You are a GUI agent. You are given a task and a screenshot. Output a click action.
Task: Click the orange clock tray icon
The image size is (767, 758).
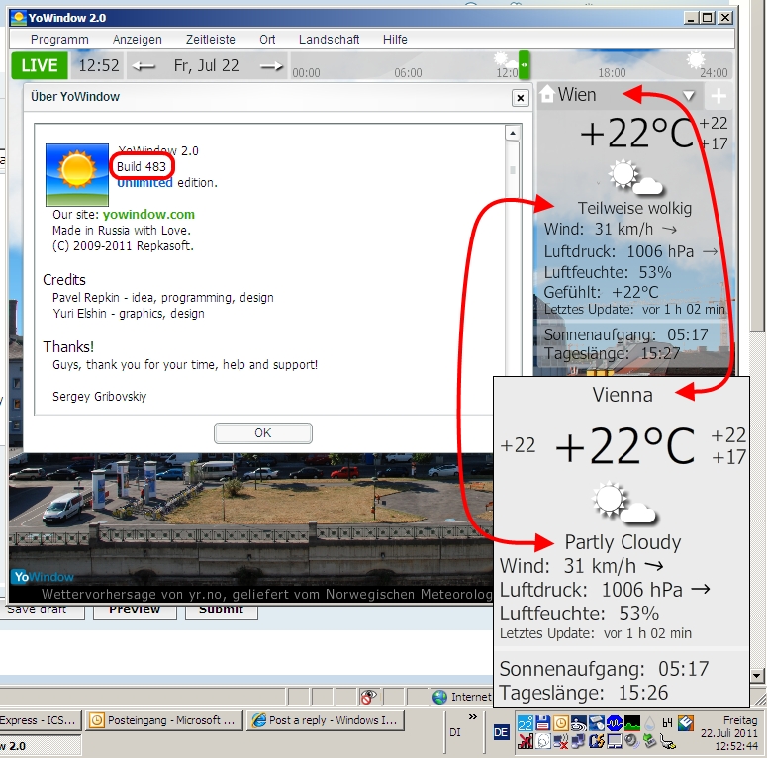coord(561,723)
